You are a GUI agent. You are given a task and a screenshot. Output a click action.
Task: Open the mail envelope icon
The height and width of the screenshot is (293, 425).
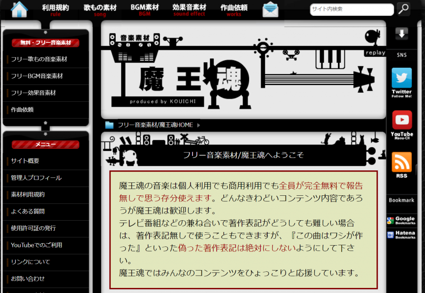coord(270,9)
